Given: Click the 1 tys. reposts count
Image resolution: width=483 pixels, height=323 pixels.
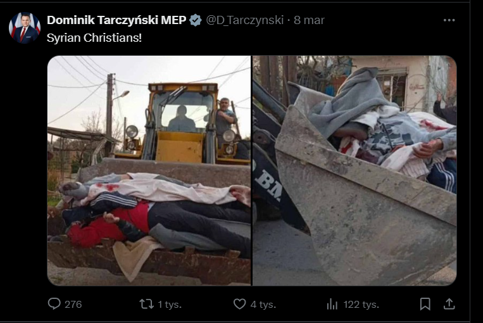Looking at the screenshot, I should point(170,305).
